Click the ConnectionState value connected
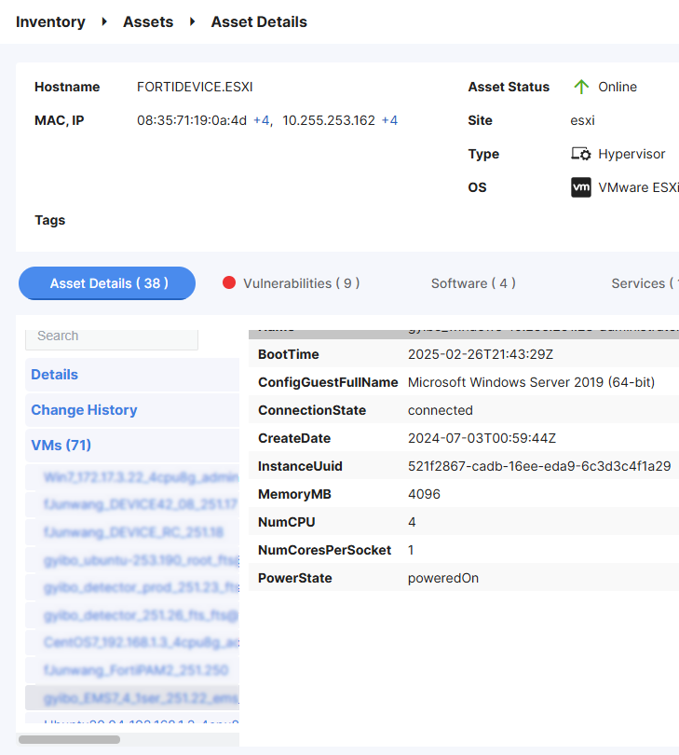The width and height of the screenshot is (679, 755). (x=441, y=410)
